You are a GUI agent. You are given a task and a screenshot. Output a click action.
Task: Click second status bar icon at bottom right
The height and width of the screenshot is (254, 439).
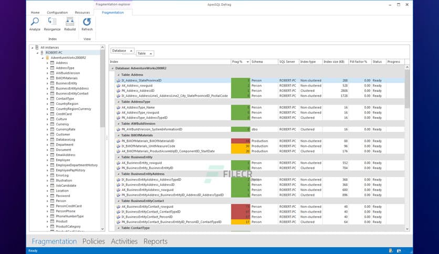pyautogui.click(x=399, y=251)
